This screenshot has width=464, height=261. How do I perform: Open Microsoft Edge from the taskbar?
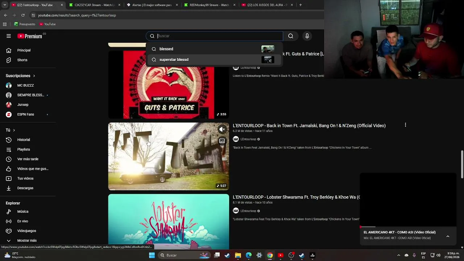pos(249,255)
